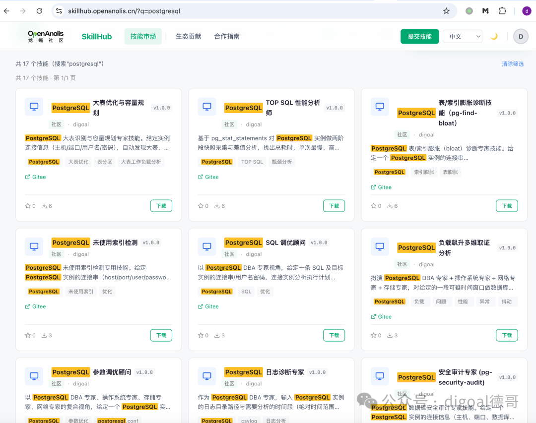This screenshot has height=423, width=536.
Task: Click the monitor icon on SQL 调优顾问 card
Action: coord(207,246)
